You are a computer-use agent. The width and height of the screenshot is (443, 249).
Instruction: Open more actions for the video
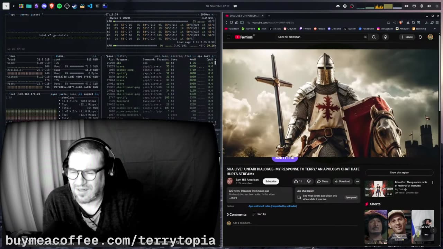(x=357, y=181)
